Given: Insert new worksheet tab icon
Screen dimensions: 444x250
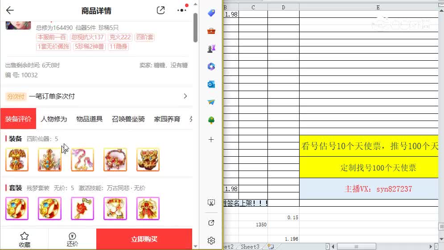Looking at the screenshot, I should [271, 246].
